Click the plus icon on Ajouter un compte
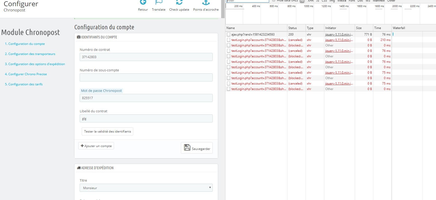This screenshot has height=200, width=436. [x=82, y=146]
